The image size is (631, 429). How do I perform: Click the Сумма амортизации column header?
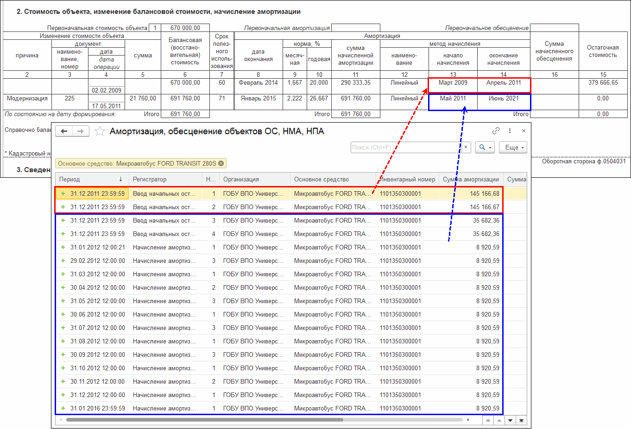pyautogui.click(x=471, y=179)
